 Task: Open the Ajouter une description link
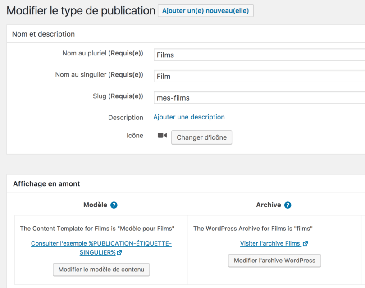tap(189, 117)
